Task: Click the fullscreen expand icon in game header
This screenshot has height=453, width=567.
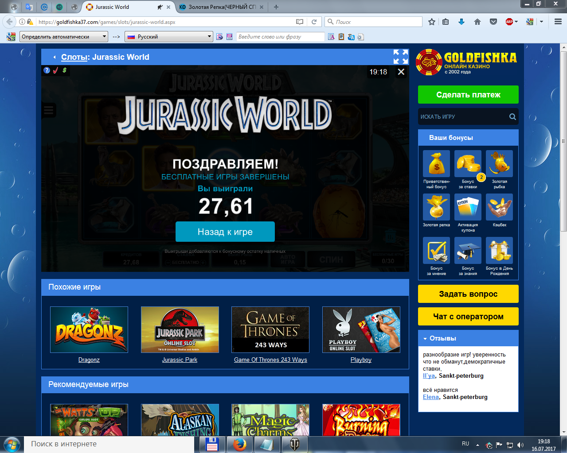Action: click(x=401, y=57)
